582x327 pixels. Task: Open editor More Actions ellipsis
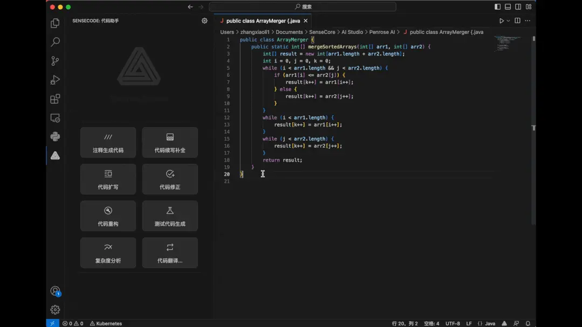click(528, 21)
